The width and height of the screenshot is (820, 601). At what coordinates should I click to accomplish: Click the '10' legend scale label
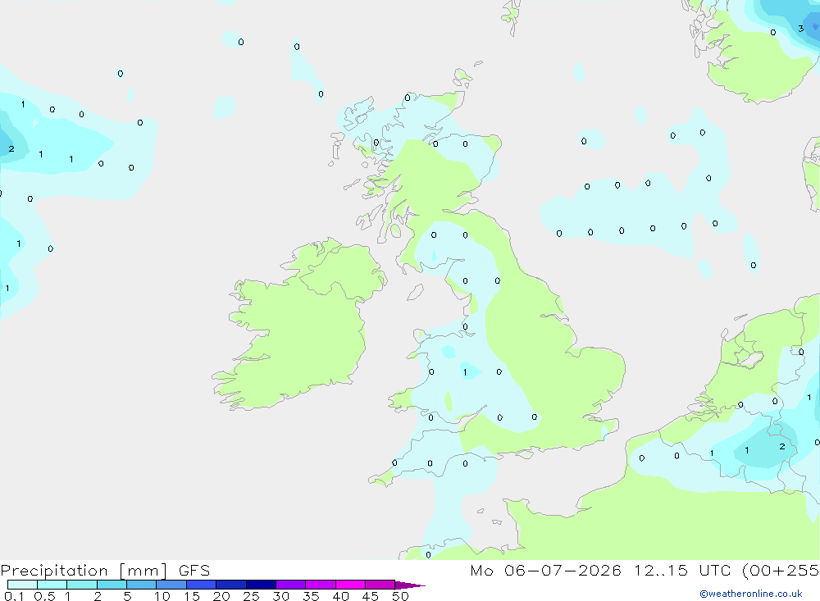[x=162, y=596]
